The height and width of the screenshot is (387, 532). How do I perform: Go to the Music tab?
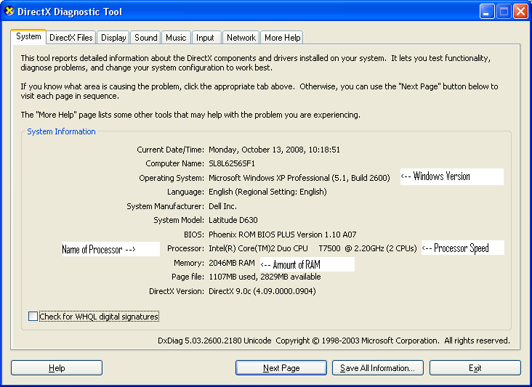pyautogui.click(x=176, y=38)
